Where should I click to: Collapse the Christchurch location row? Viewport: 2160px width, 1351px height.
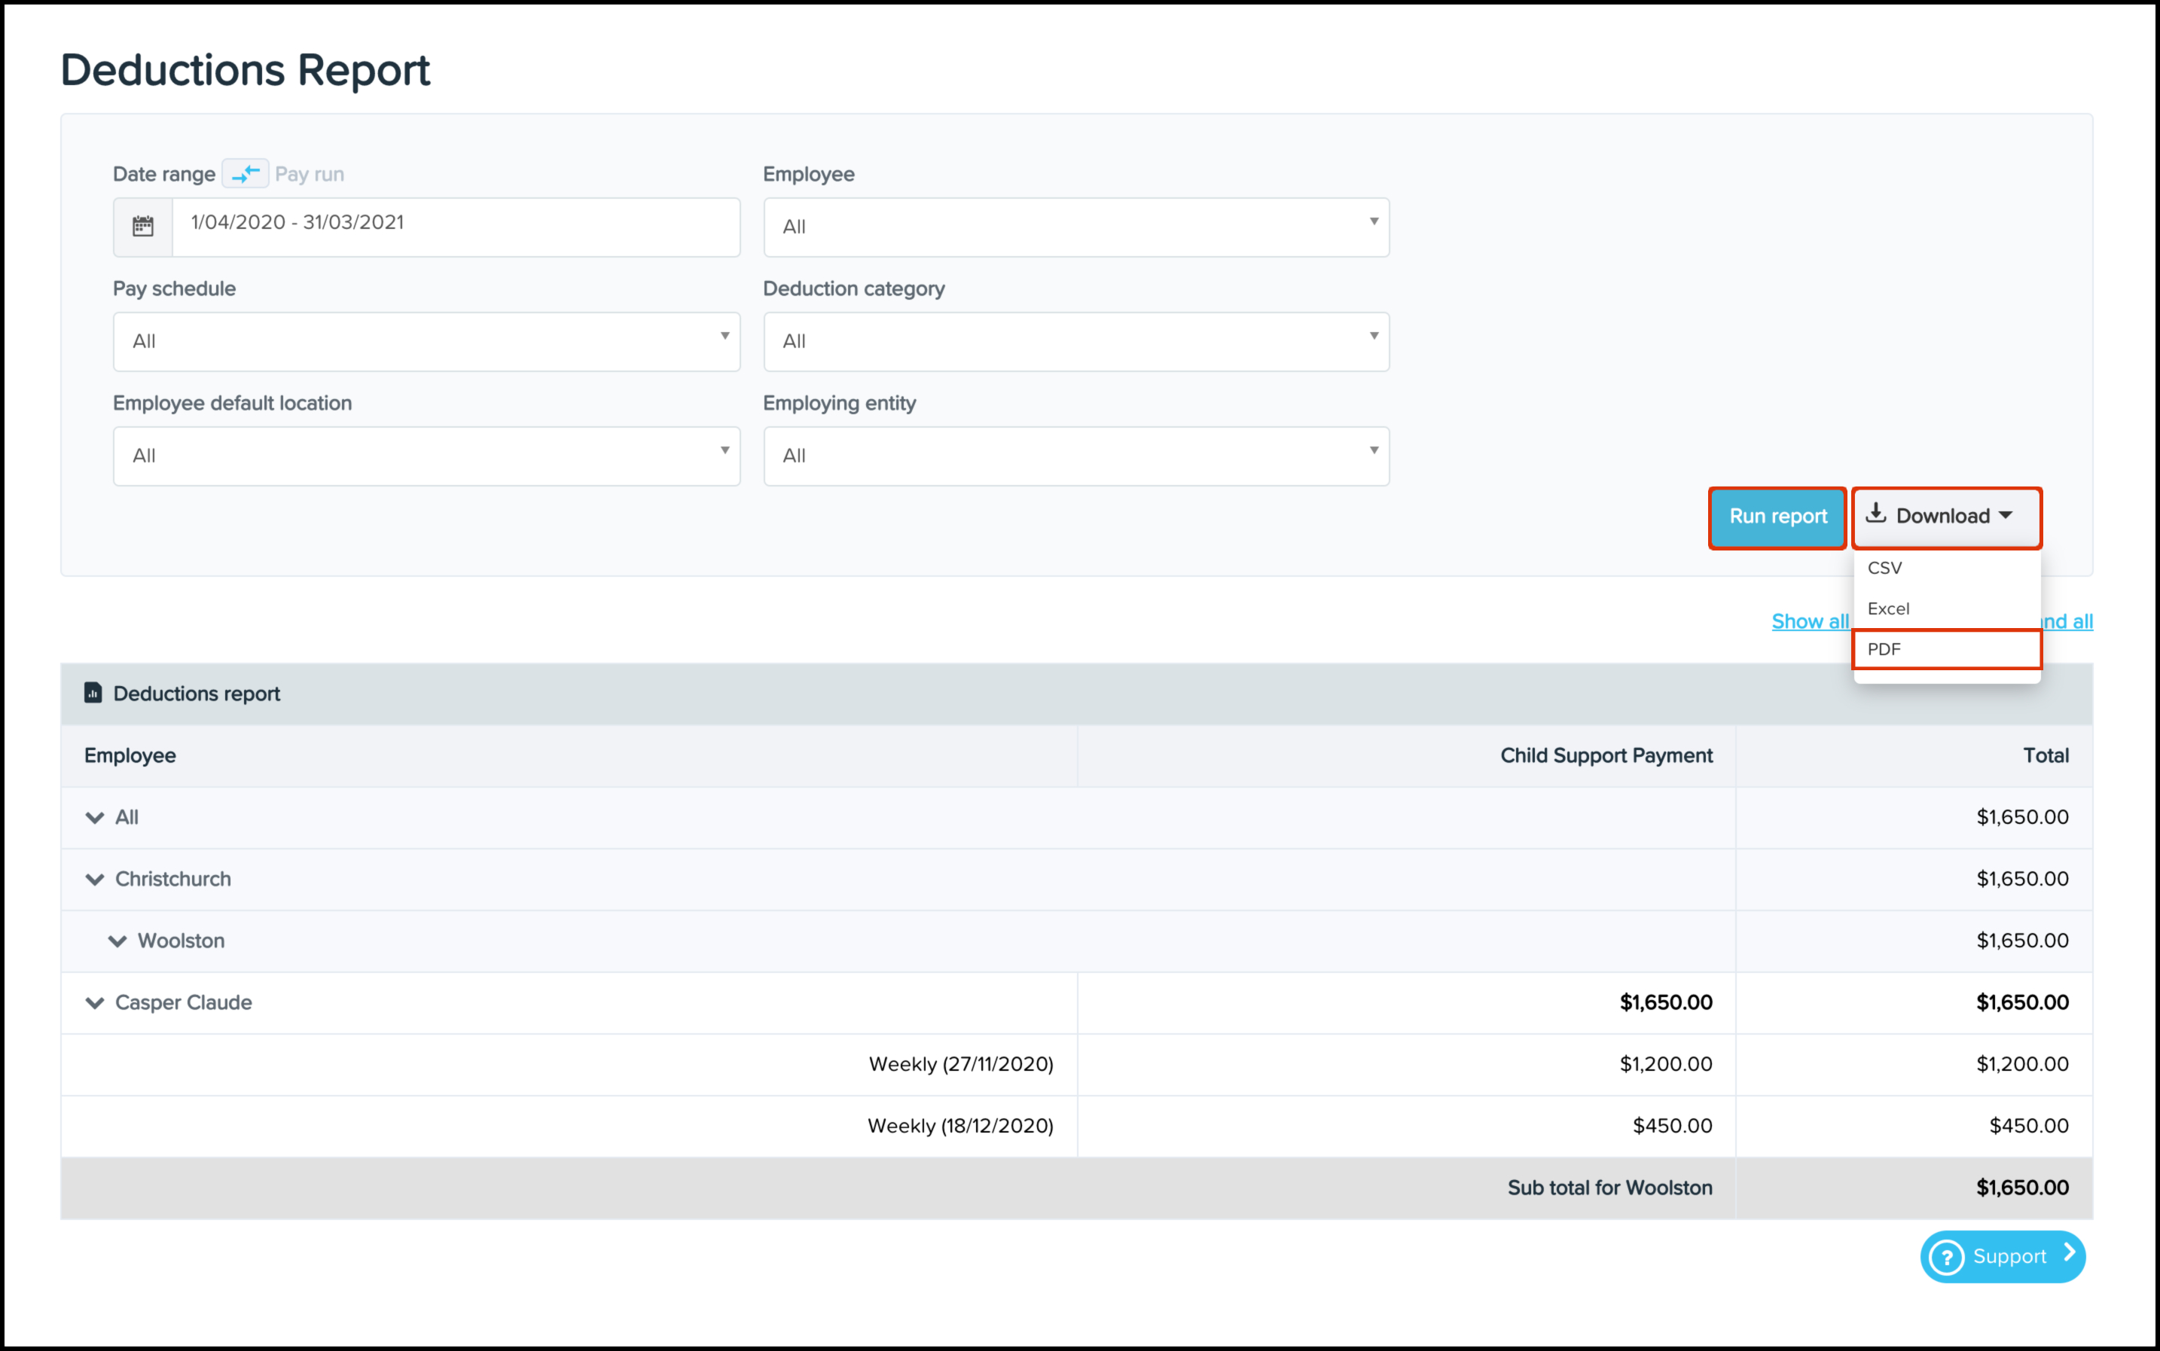pyautogui.click(x=95, y=880)
